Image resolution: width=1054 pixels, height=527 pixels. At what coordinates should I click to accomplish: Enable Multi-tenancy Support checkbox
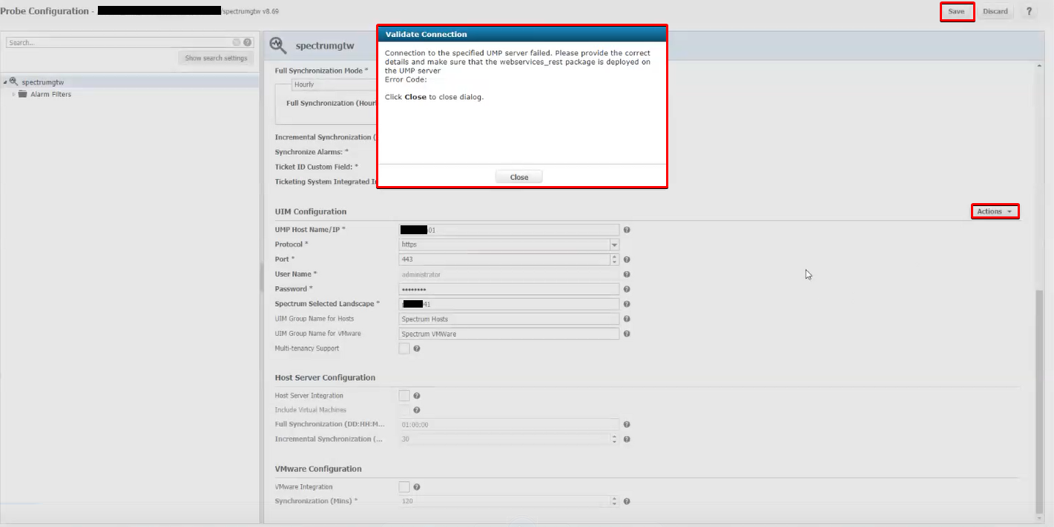click(404, 348)
